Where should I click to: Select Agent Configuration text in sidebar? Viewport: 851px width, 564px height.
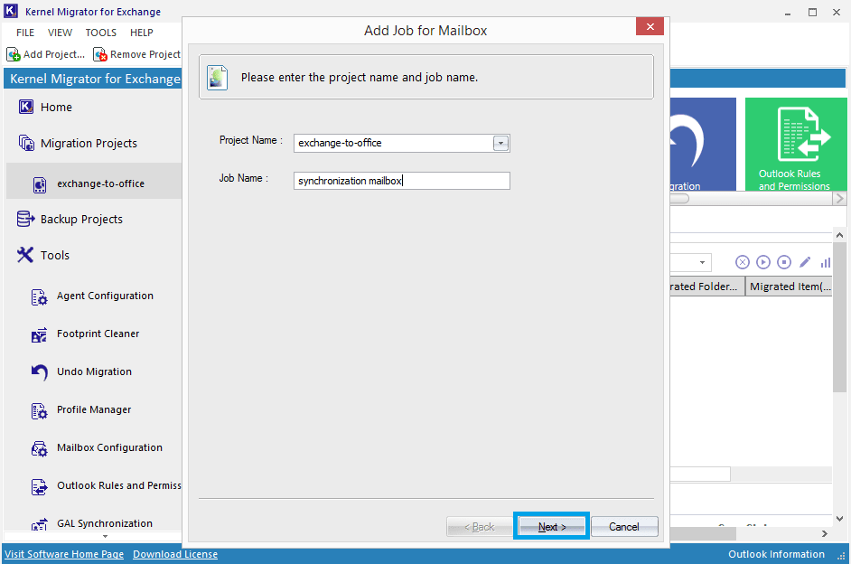tap(106, 296)
